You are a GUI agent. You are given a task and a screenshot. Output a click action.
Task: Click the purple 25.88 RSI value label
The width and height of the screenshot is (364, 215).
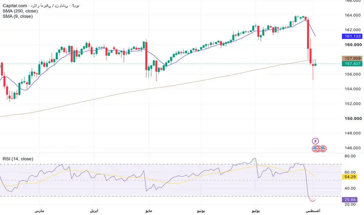click(350, 200)
